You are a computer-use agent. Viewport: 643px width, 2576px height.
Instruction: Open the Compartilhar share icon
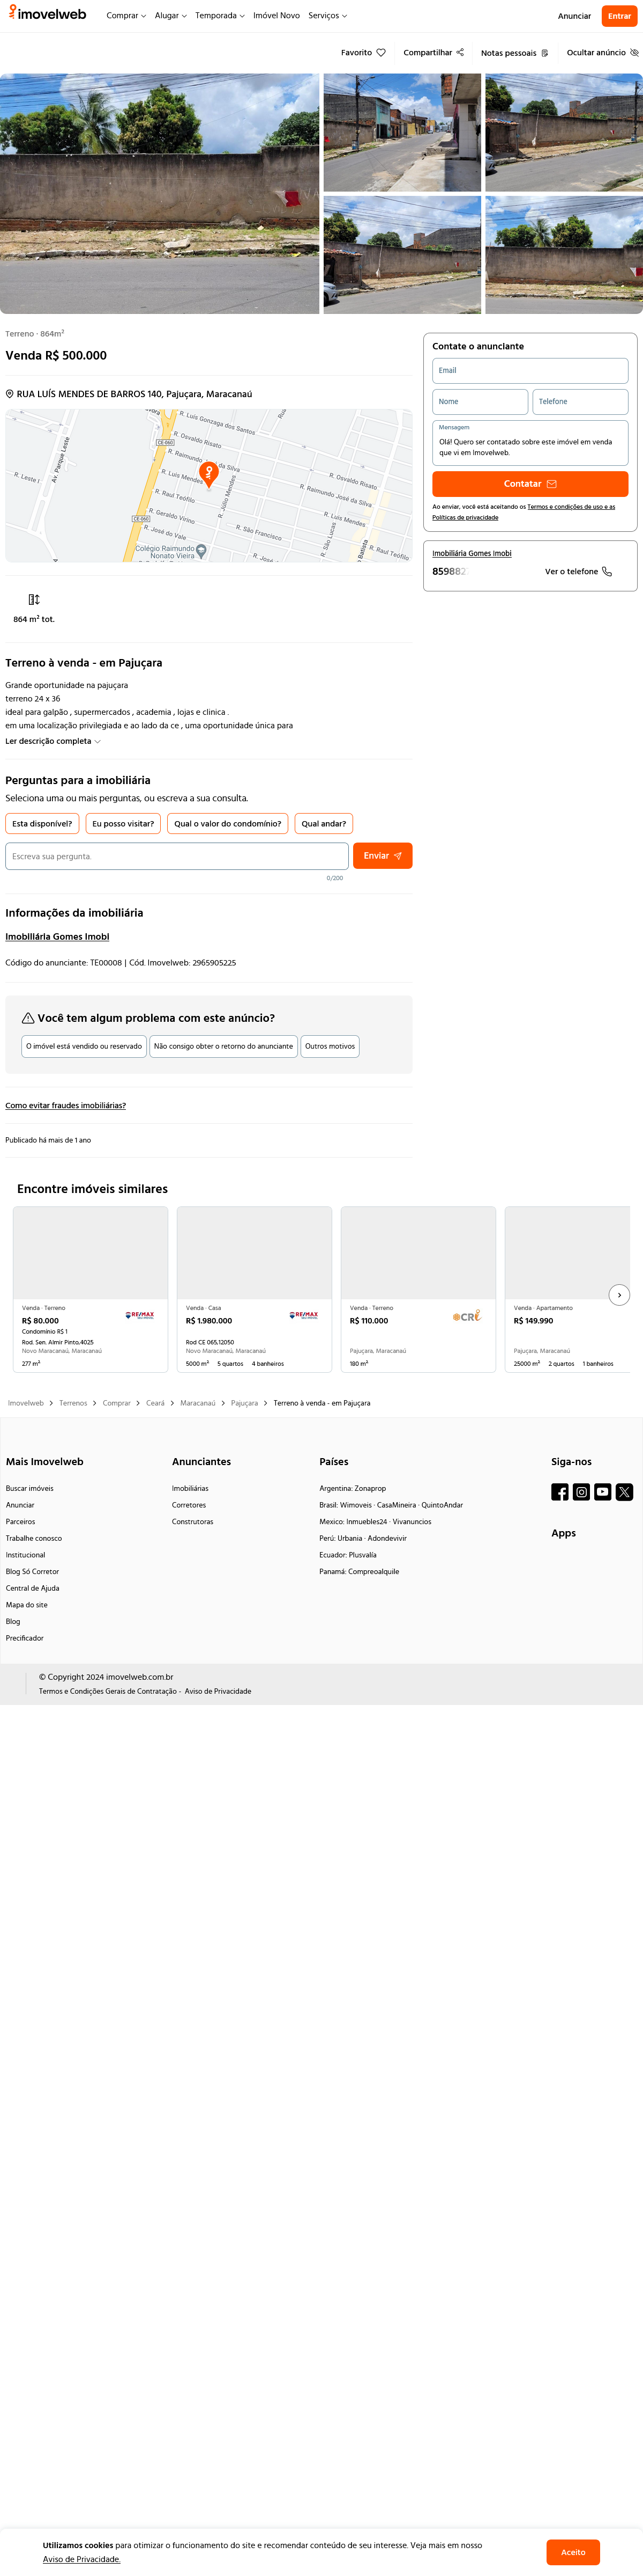click(x=460, y=52)
